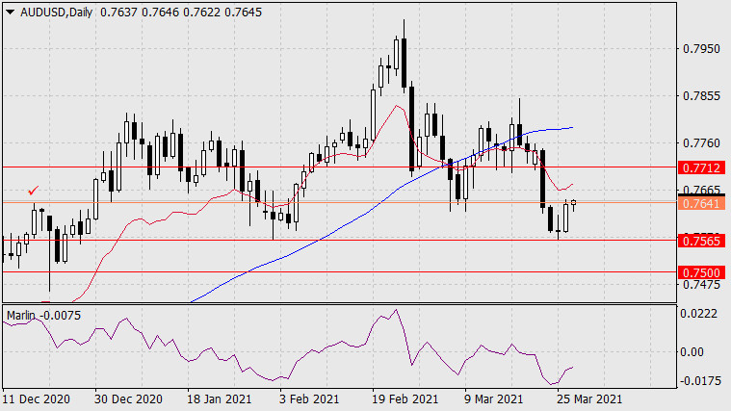Click the 0.0222 Marlin scale value

[698, 314]
